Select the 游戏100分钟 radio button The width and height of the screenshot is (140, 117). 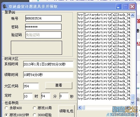(6, 115)
